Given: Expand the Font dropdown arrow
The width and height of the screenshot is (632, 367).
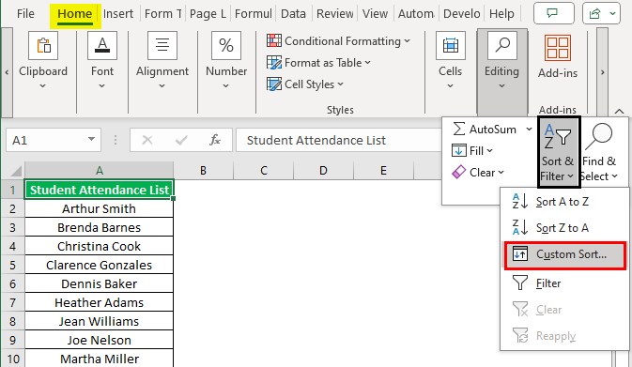Looking at the screenshot, I should pyautogui.click(x=102, y=85).
